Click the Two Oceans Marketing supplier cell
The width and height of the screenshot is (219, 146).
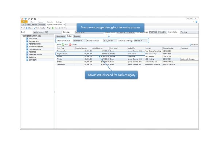(154, 51)
